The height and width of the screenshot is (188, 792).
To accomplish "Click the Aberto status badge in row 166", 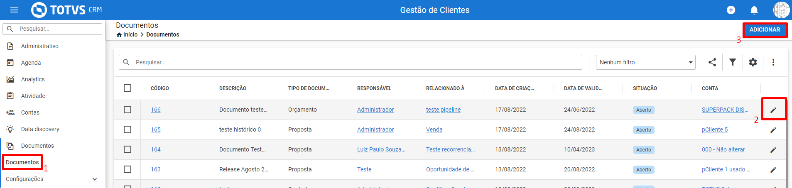I will point(644,110).
